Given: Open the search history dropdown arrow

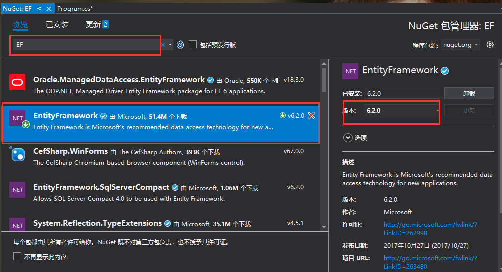Looking at the screenshot, I should (170, 45).
